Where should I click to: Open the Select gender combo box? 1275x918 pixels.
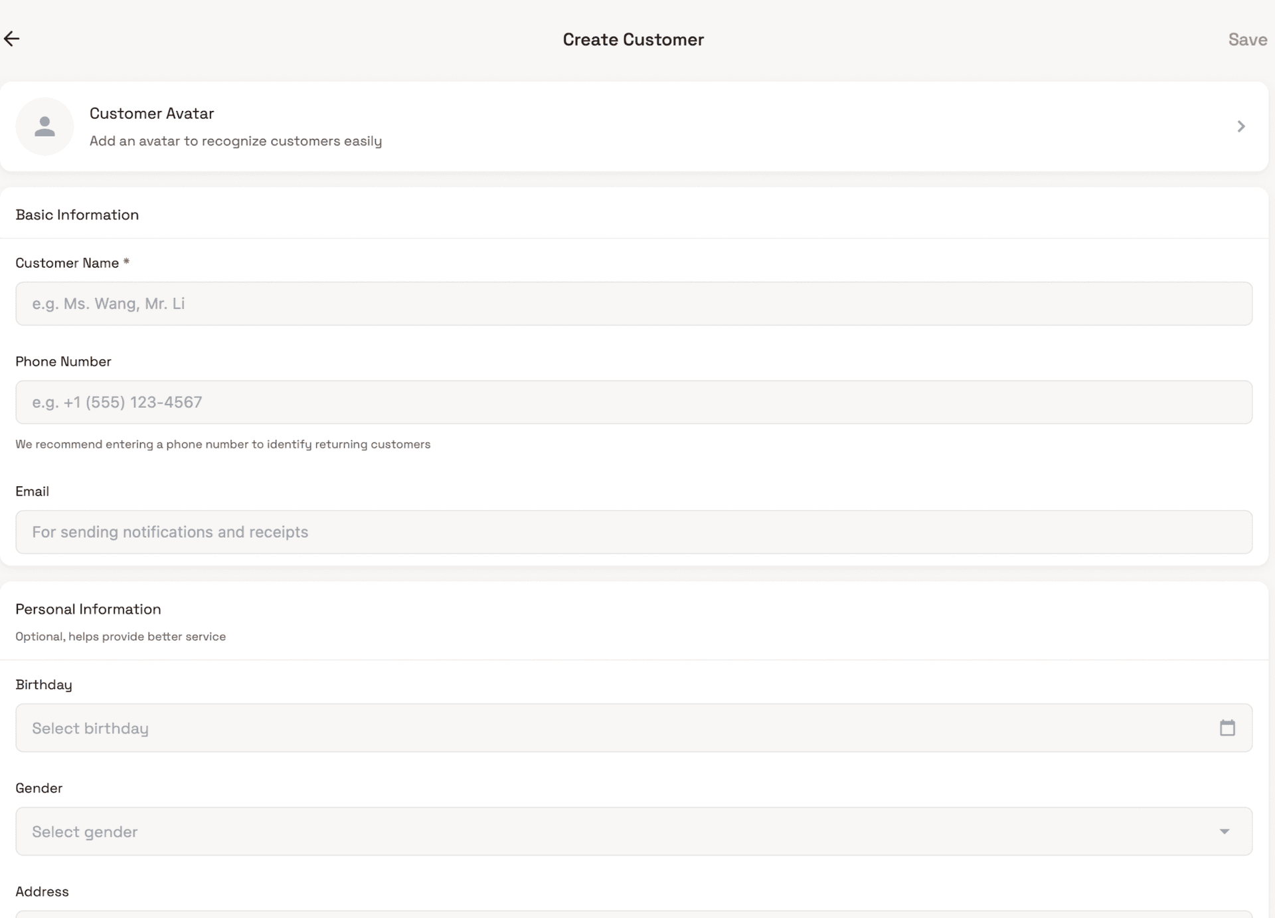point(598,832)
